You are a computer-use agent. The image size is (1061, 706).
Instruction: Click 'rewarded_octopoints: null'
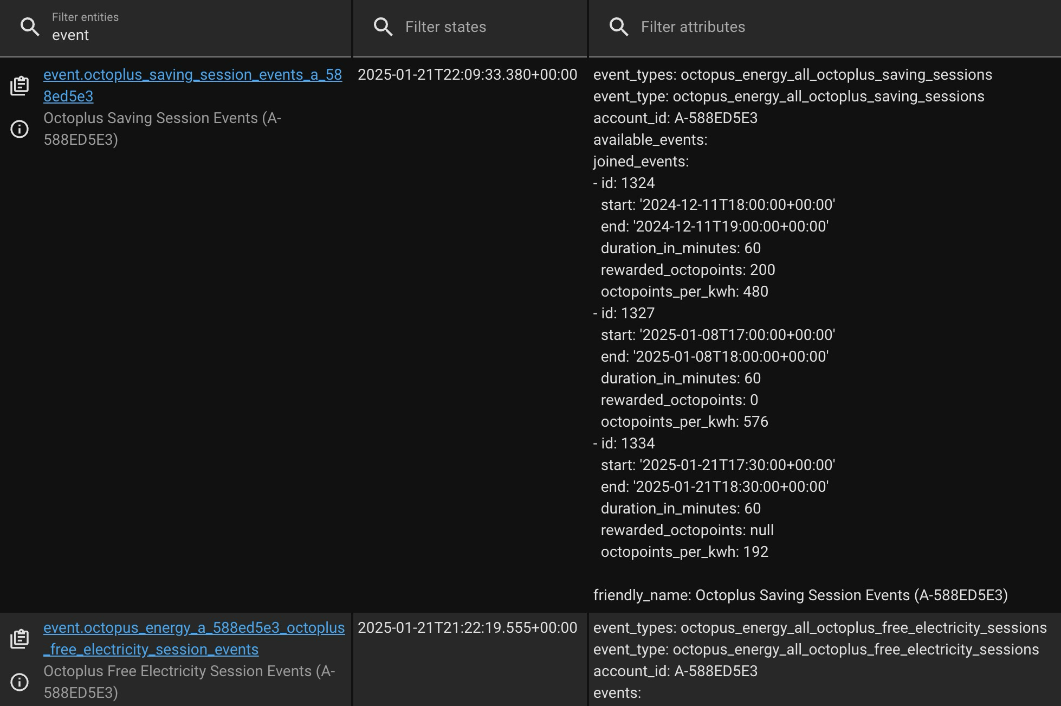click(687, 530)
